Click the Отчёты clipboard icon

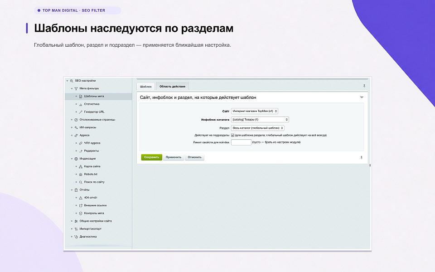(x=76, y=190)
